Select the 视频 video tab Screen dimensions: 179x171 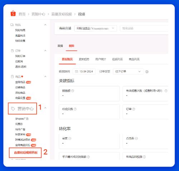72,46
